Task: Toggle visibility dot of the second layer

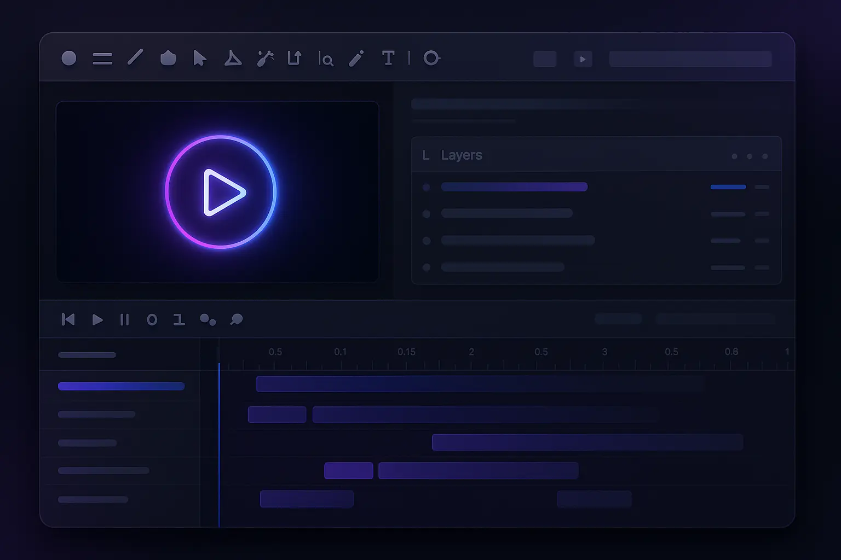Action: (x=427, y=214)
